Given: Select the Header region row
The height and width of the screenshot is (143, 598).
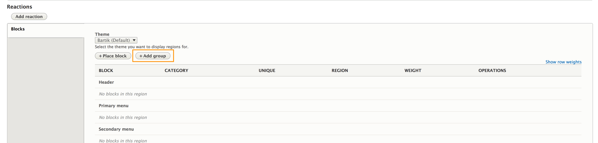Looking at the screenshot, I should [338, 82].
